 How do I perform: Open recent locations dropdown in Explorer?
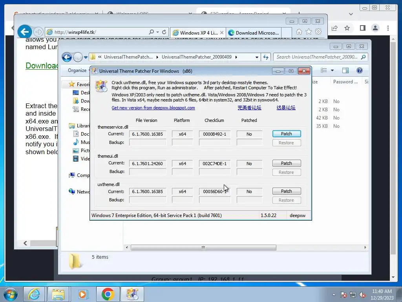86,57
